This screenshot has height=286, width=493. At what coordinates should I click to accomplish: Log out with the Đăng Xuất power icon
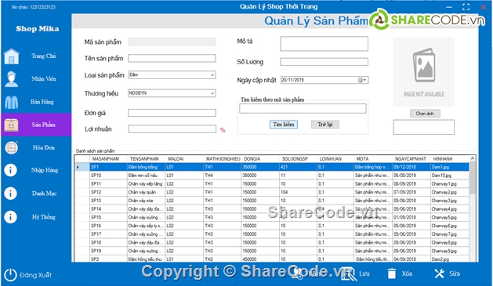(x=10, y=275)
